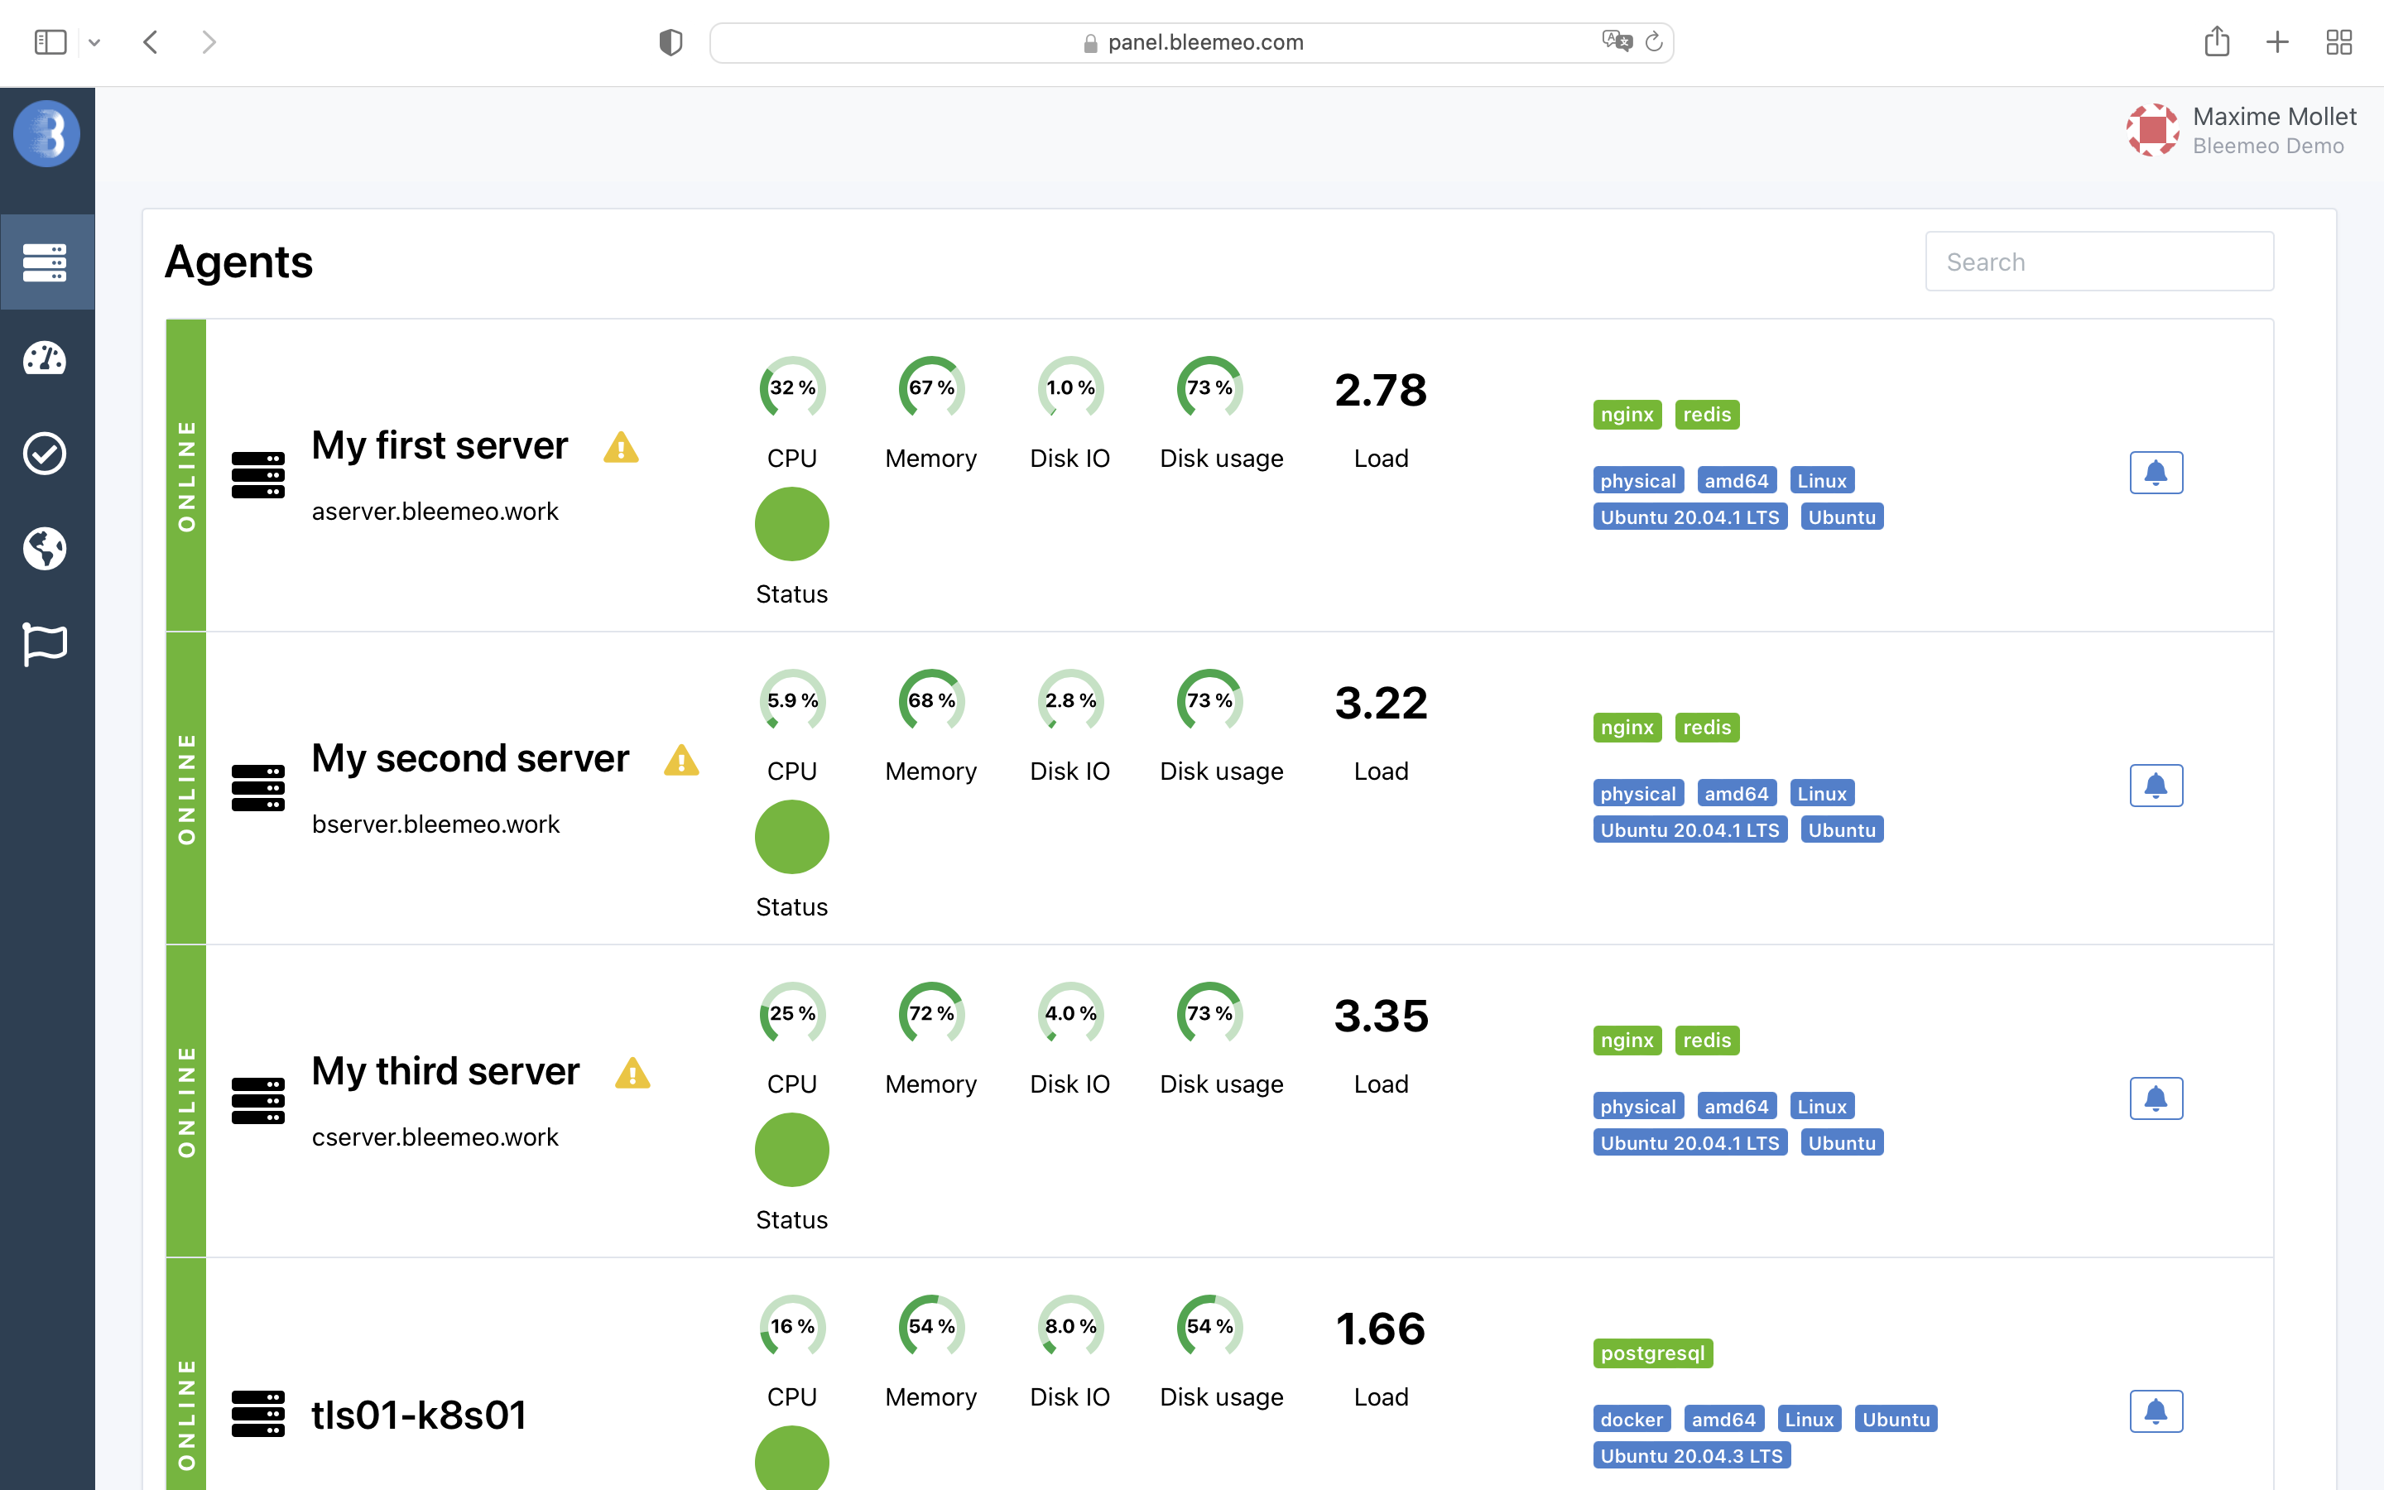Toggle notifications bell for My second server

click(2156, 786)
